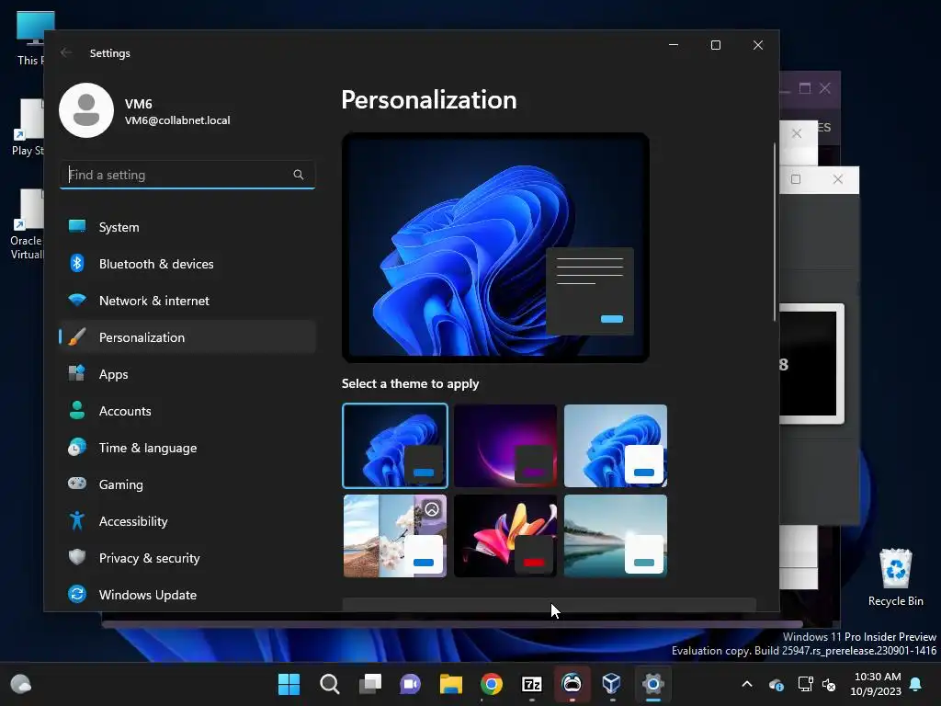Click the Apps icon in sidebar
This screenshot has width=941, height=706.
(77, 373)
